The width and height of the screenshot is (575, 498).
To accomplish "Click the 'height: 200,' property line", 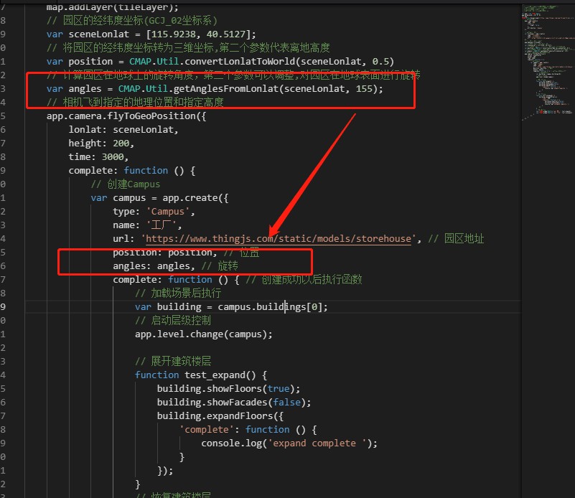I will click(x=101, y=144).
